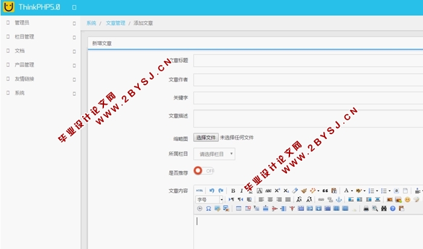
Task: Paste as plain text
Action: click(x=334, y=191)
